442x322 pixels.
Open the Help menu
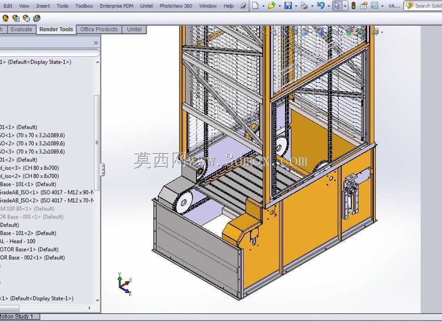click(228, 6)
